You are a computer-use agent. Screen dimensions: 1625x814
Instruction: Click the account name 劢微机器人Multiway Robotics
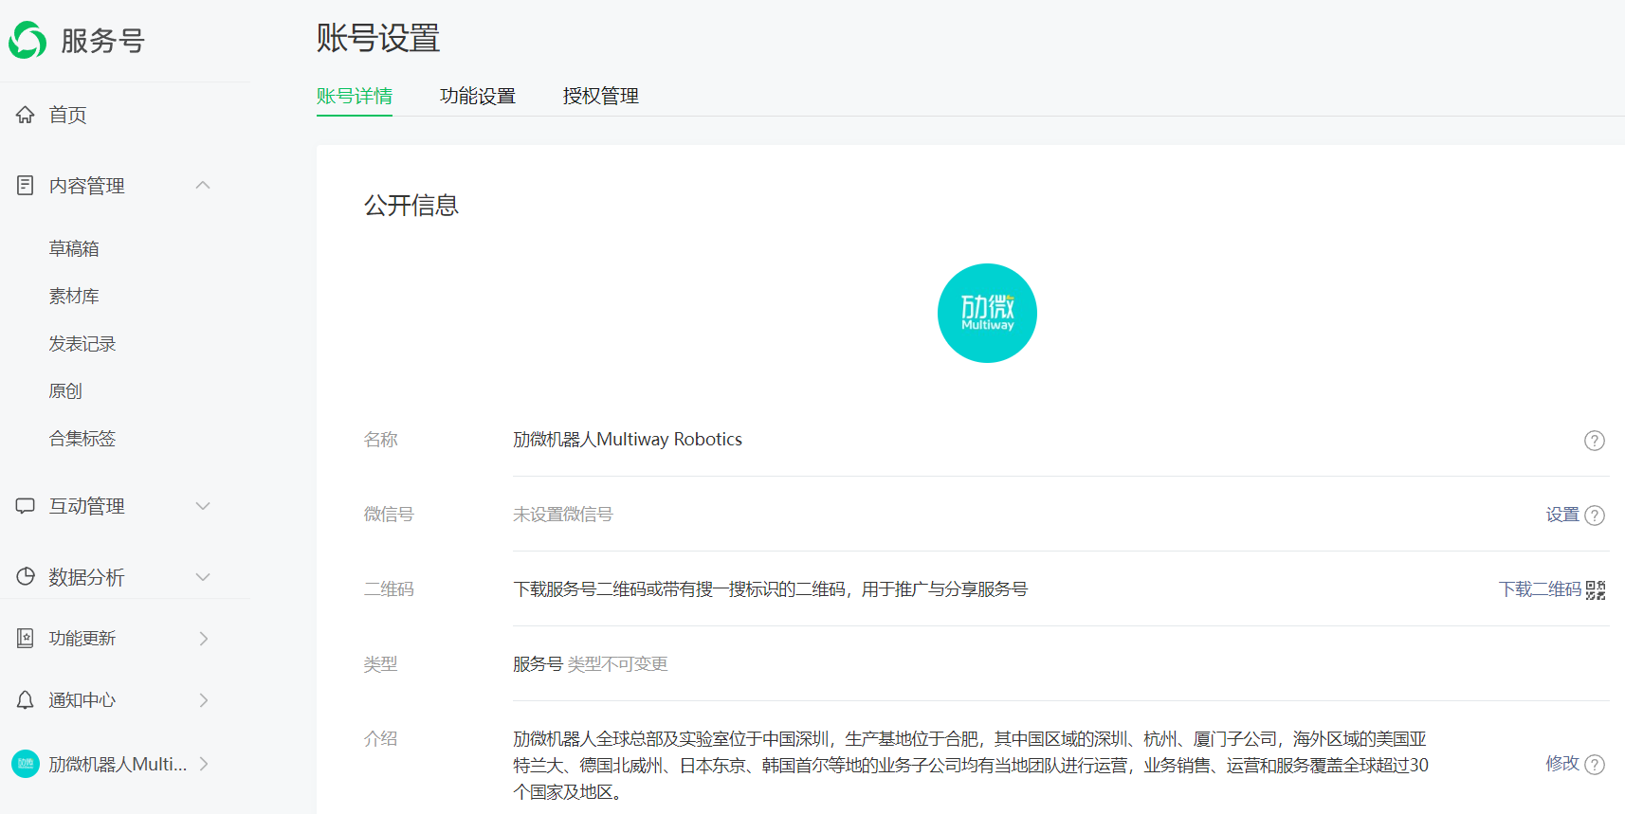628,440
